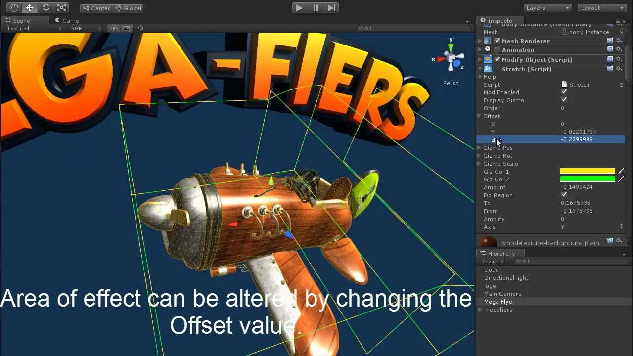
Task: Toggle the Center pivot button
Action: [x=96, y=8]
